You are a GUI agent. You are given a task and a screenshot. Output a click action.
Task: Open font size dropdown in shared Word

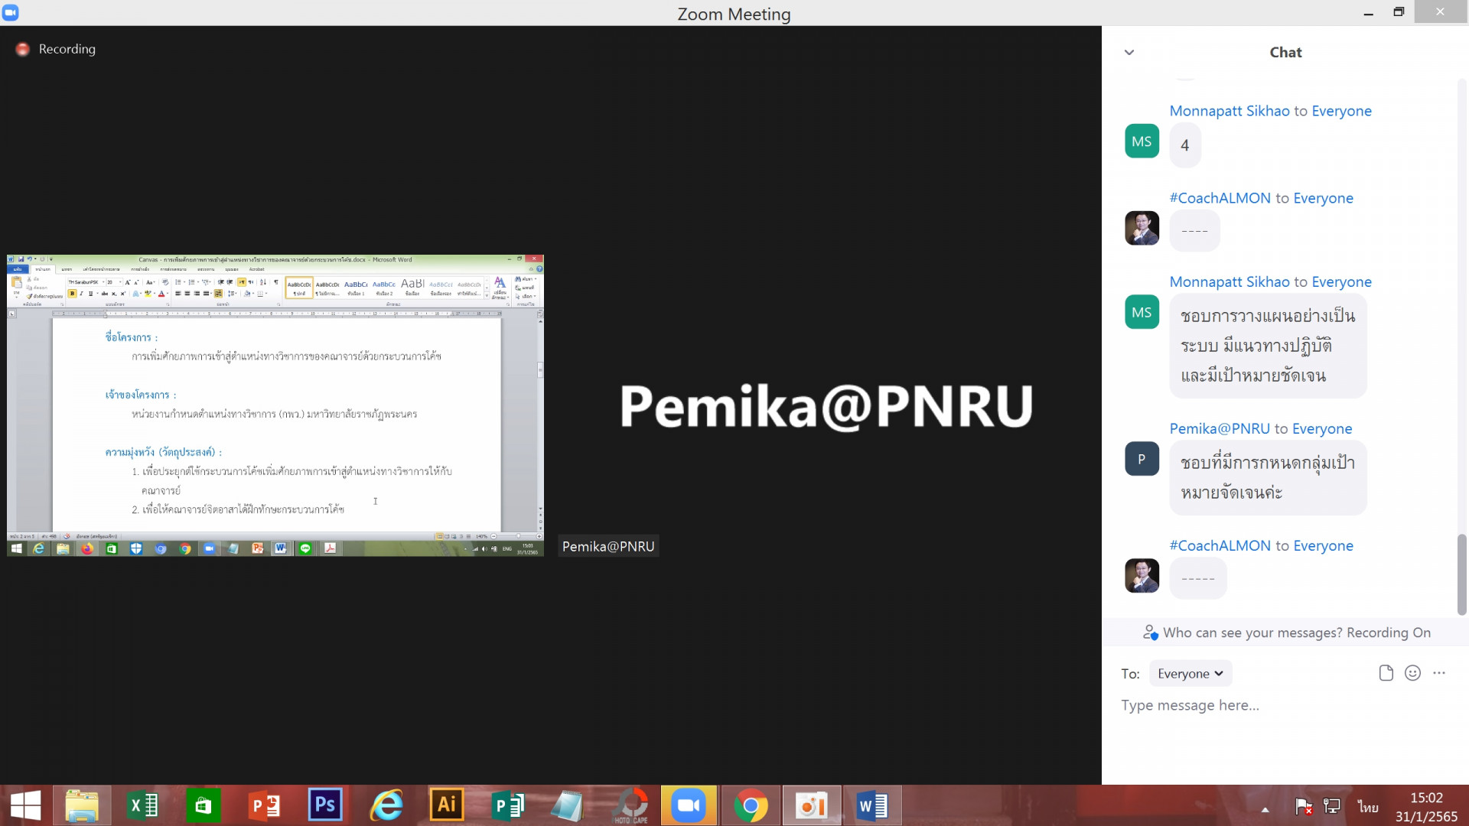pos(120,282)
